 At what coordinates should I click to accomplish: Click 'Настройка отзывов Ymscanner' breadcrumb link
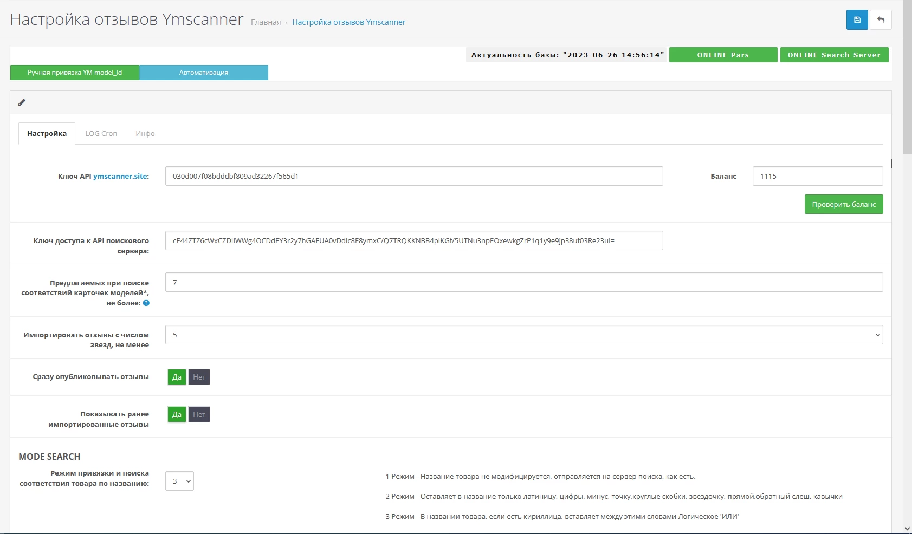click(349, 22)
